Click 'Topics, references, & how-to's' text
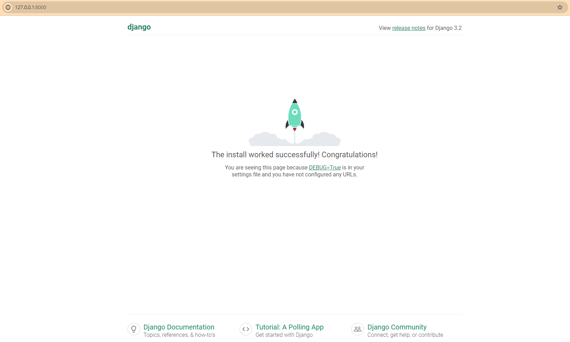 (x=179, y=335)
